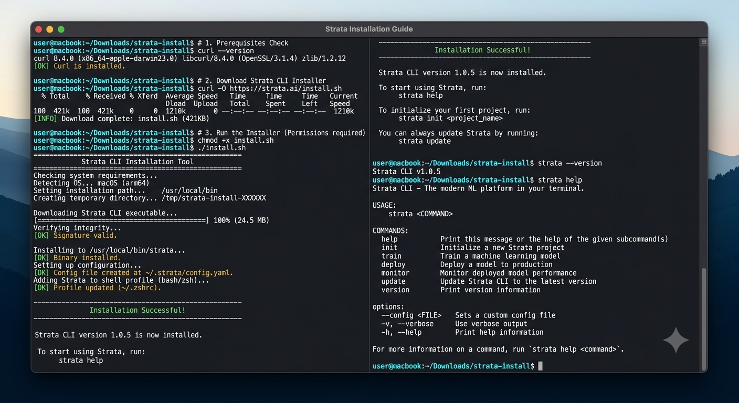Click the 'strata --version' command in right pane
The height and width of the screenshot is (403, 739).
pyautogui.click(x=570, y=163)
